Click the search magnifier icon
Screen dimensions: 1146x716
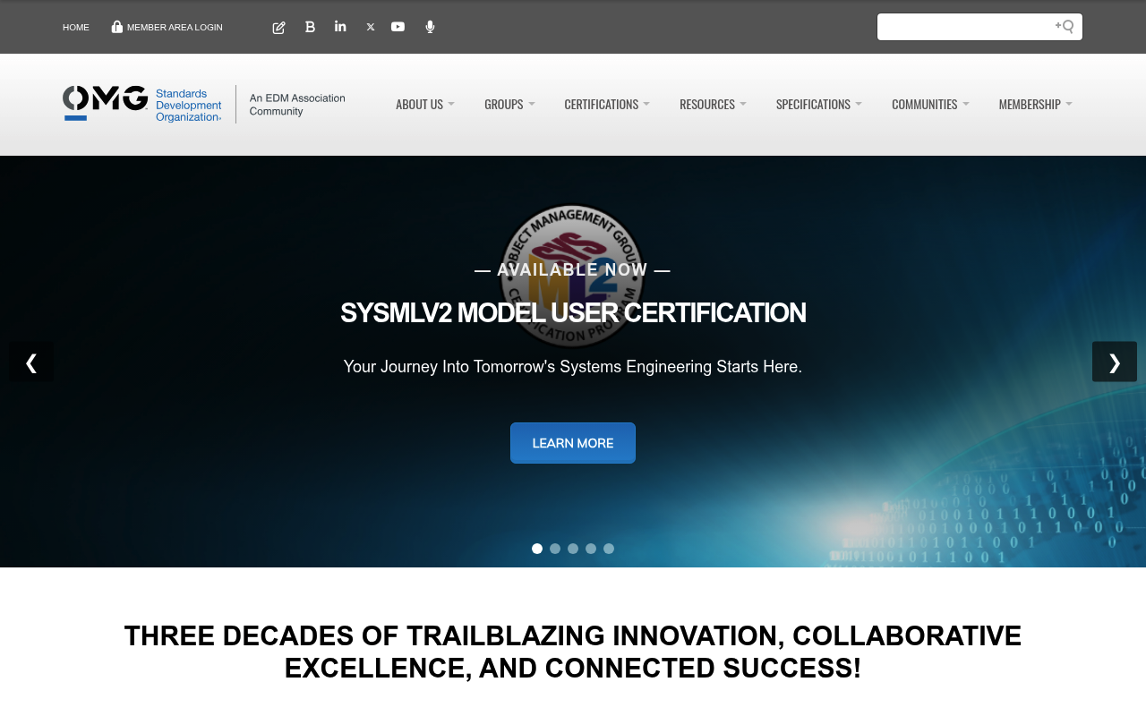point(1065,27)
